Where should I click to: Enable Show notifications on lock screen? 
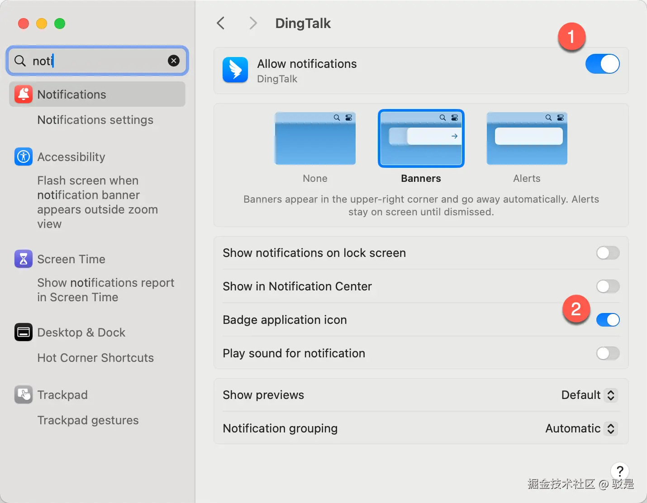[x=608, y=253]
